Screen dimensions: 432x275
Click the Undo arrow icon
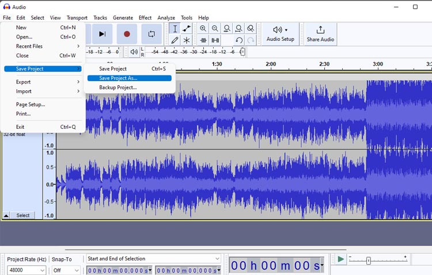239,40
